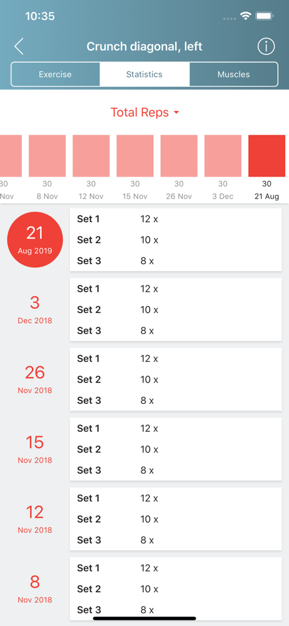Select the 21 Aug bar in chart
289x626 pixels.
point(266,156)
